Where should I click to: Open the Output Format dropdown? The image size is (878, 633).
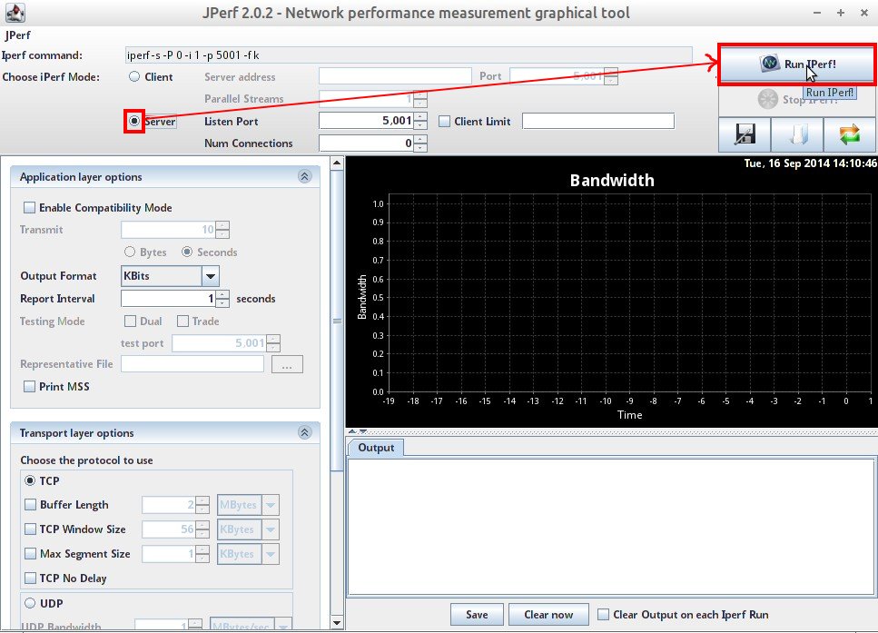(x=210, y=275)
